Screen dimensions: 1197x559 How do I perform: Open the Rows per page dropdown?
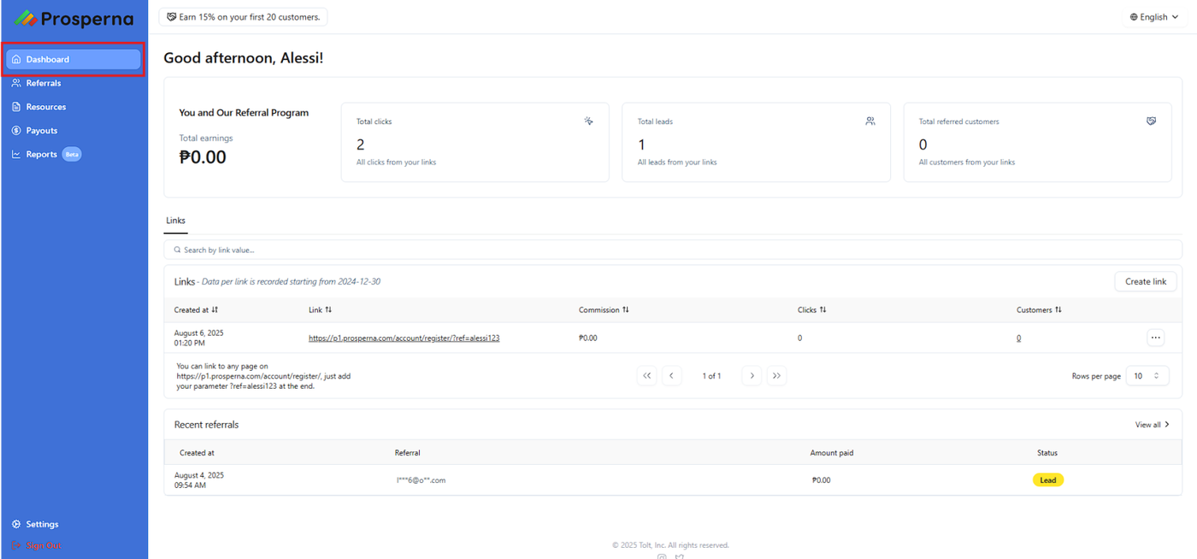(1147, 375)
